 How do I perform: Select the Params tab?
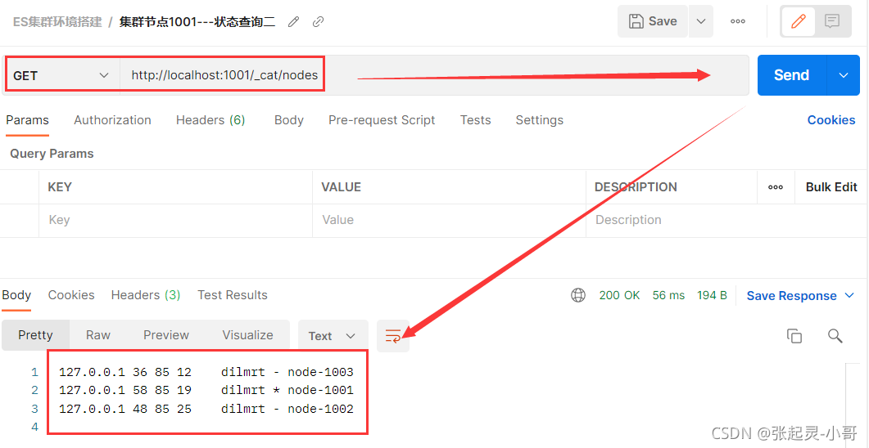pyautogui.click(x=27, y=120)
